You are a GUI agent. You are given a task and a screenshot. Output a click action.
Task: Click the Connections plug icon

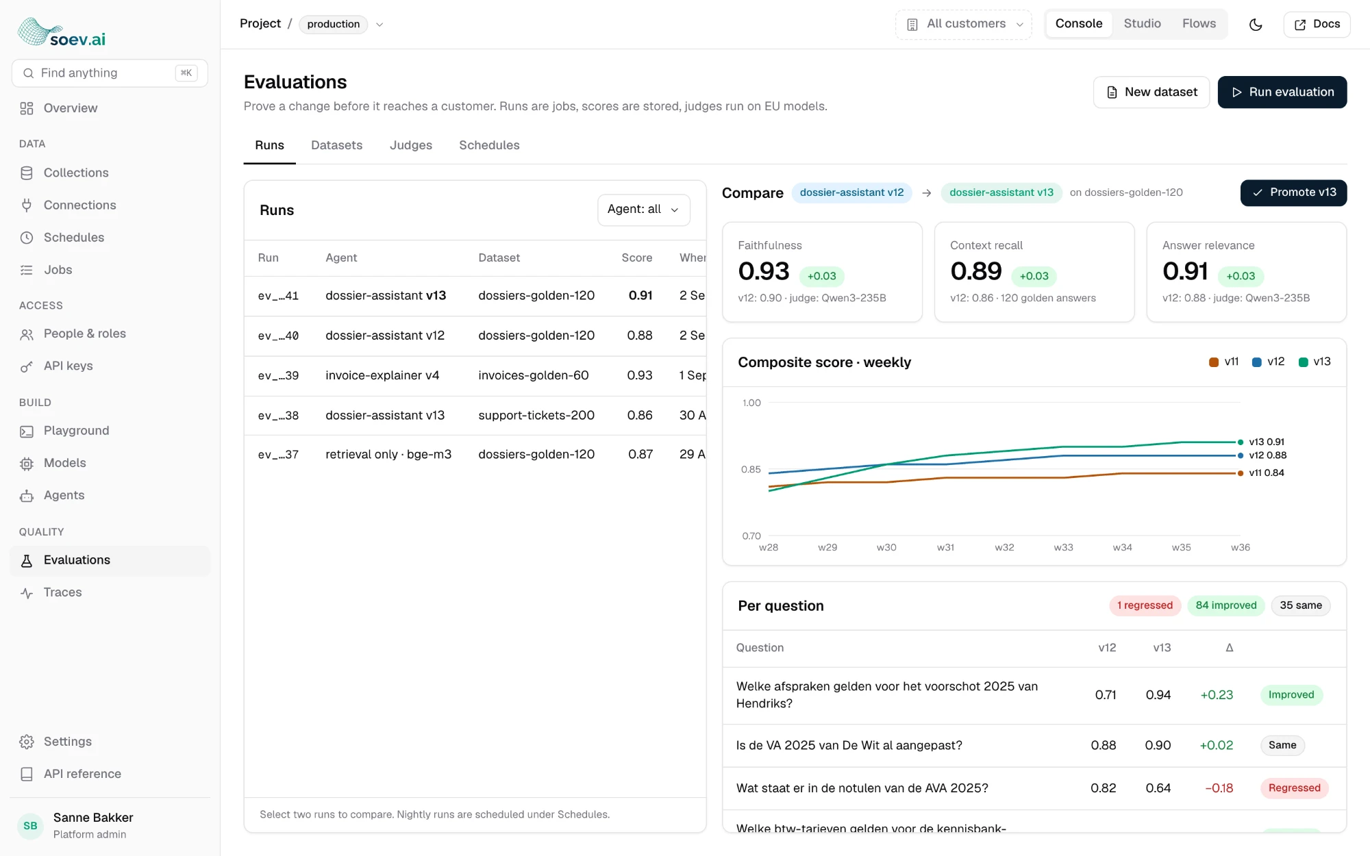(27, 205)
